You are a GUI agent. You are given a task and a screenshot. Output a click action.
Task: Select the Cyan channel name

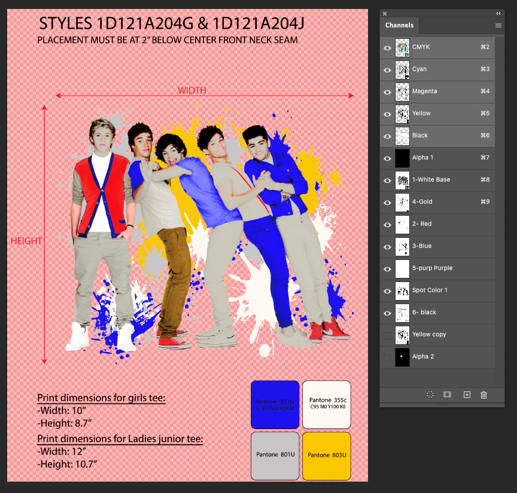click(419, 69)
